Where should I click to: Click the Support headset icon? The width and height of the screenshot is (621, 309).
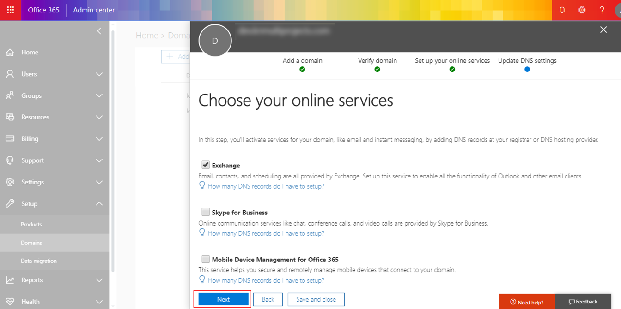coord(10,160)
